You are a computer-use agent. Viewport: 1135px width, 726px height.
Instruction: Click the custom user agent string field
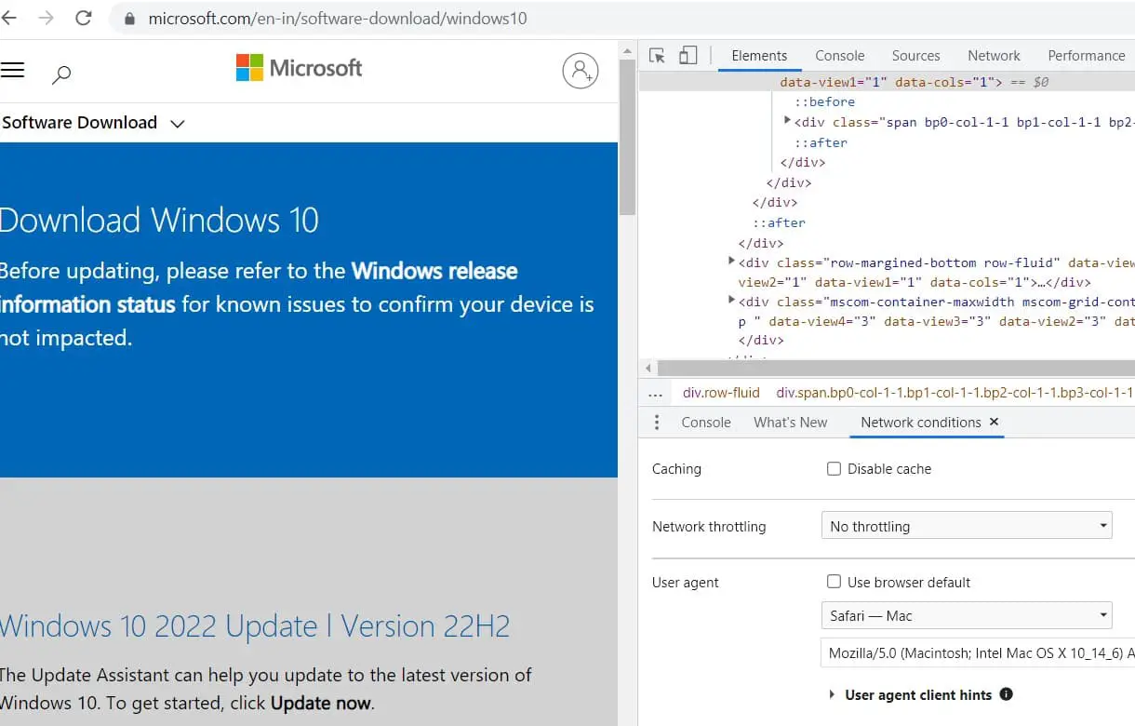[978, 652]
